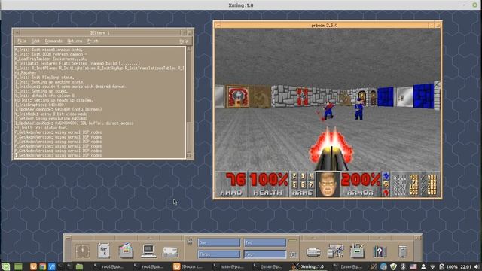The width and height of the screenshot is (482, 271).
Task: Open the DECterm window menu button
Action: click(17, 32)
